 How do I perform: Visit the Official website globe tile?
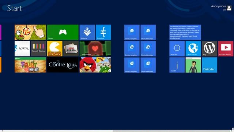tap(193, 49)
